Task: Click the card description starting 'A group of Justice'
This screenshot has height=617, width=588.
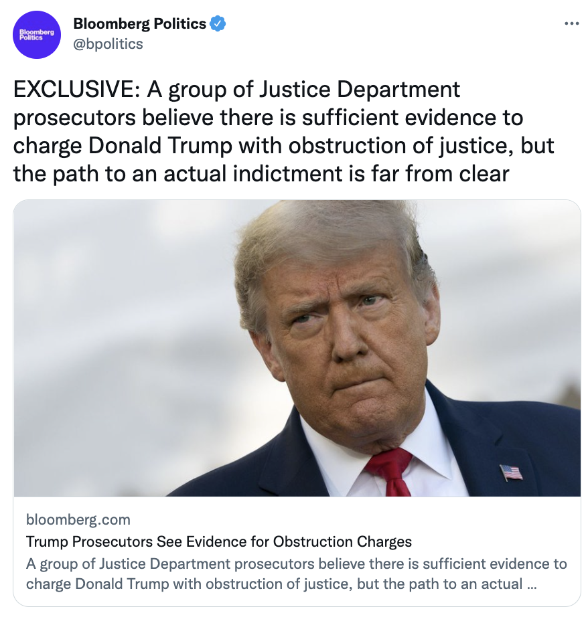Action: coord(296,574)
